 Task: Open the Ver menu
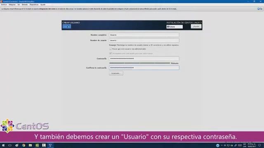click(x=19, y=5)
